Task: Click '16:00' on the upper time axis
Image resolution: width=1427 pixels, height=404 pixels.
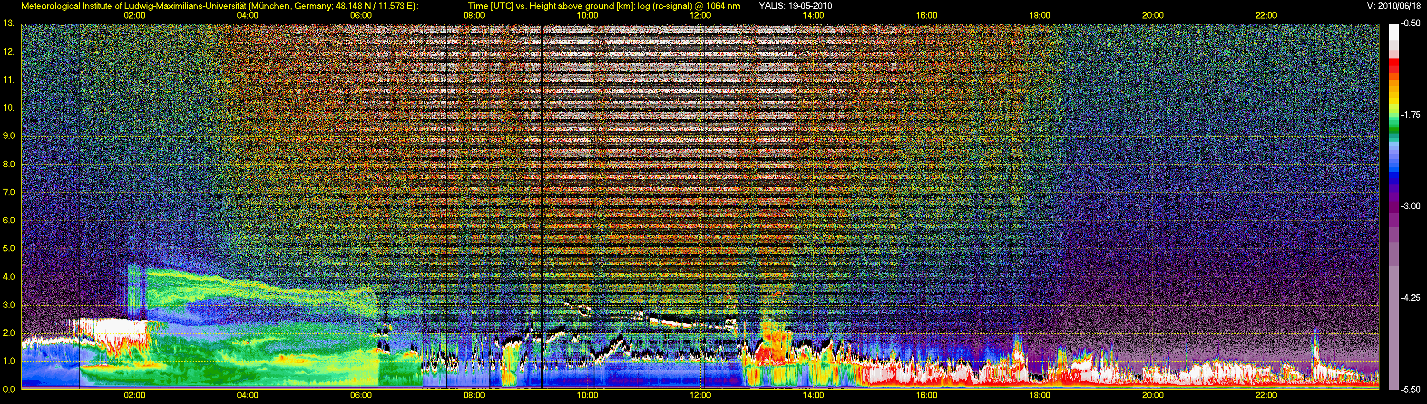Action: pos(926,16)
